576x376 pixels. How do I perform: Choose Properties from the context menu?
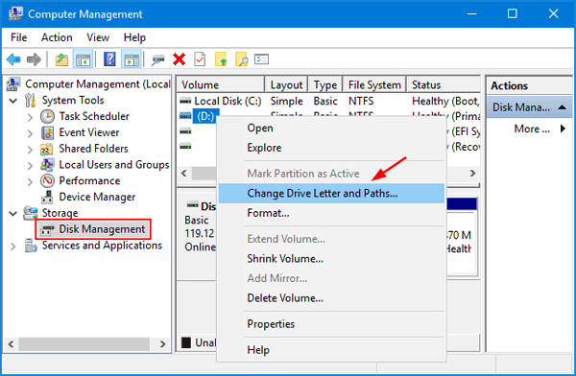pos(332,324)
